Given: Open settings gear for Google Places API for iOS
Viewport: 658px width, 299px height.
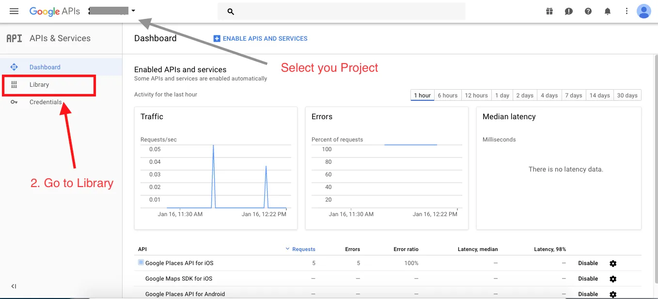Looking at the screenshot, I should (613, 263).
